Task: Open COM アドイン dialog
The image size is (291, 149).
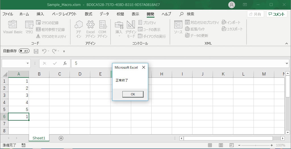Action: [x=102, y=29]
